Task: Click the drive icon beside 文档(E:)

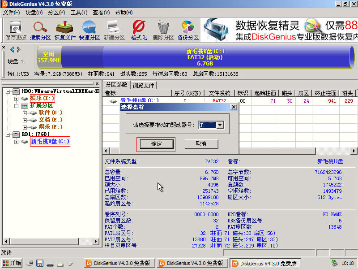Action: [33, 120]
